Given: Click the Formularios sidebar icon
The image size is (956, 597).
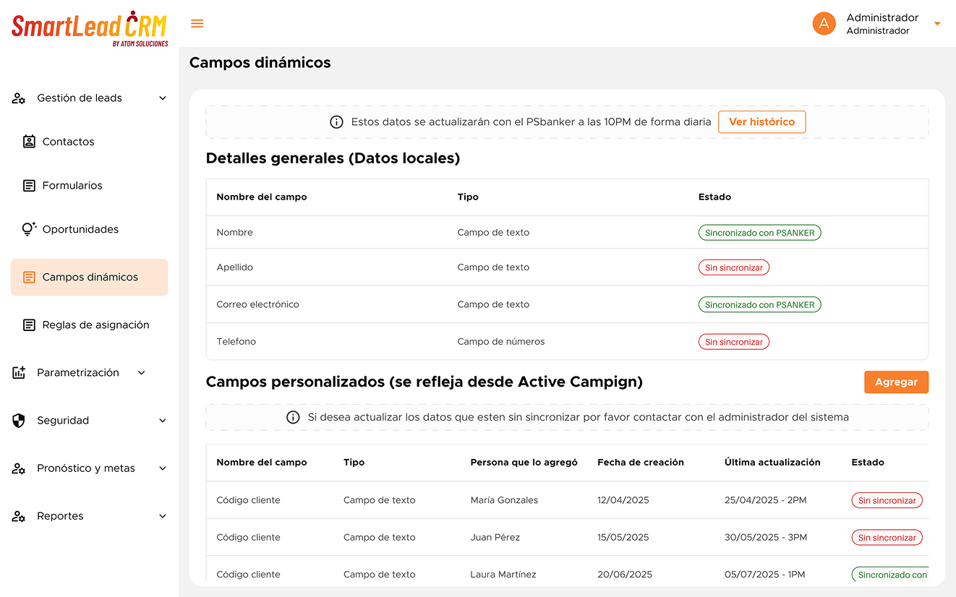Looking at the screenshot, I should 29,186.
